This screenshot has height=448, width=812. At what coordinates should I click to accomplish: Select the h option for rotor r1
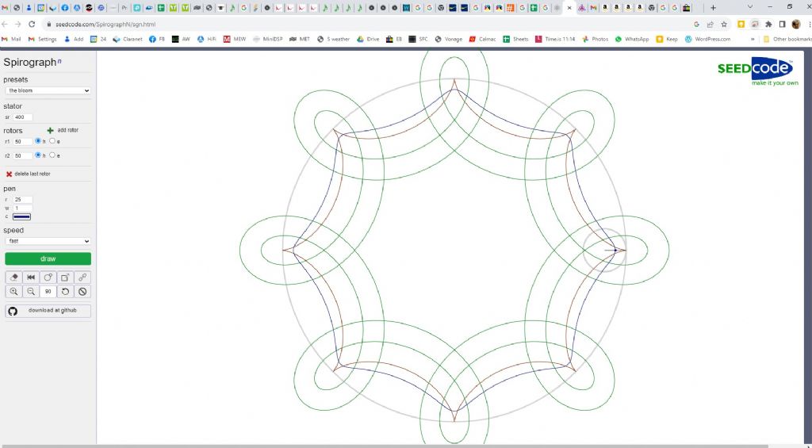click(38, 141)
